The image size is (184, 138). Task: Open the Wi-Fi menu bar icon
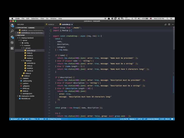[x=135, y=18]
